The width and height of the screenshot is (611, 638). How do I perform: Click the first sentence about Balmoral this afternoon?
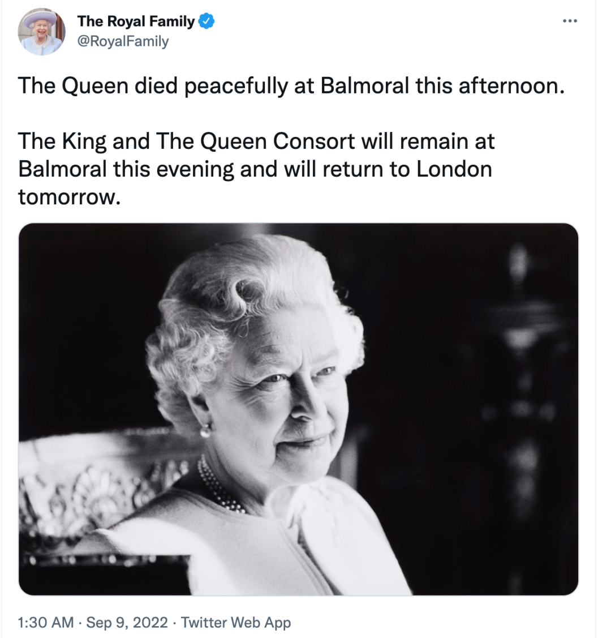[x=291, y=85]
